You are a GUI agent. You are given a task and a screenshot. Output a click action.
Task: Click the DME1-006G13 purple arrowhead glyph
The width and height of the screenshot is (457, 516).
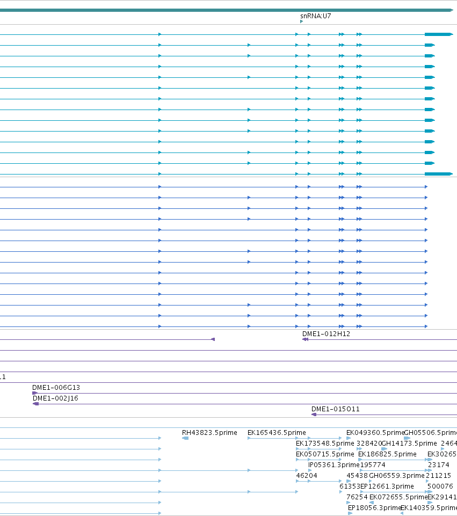tap(35, 393)
